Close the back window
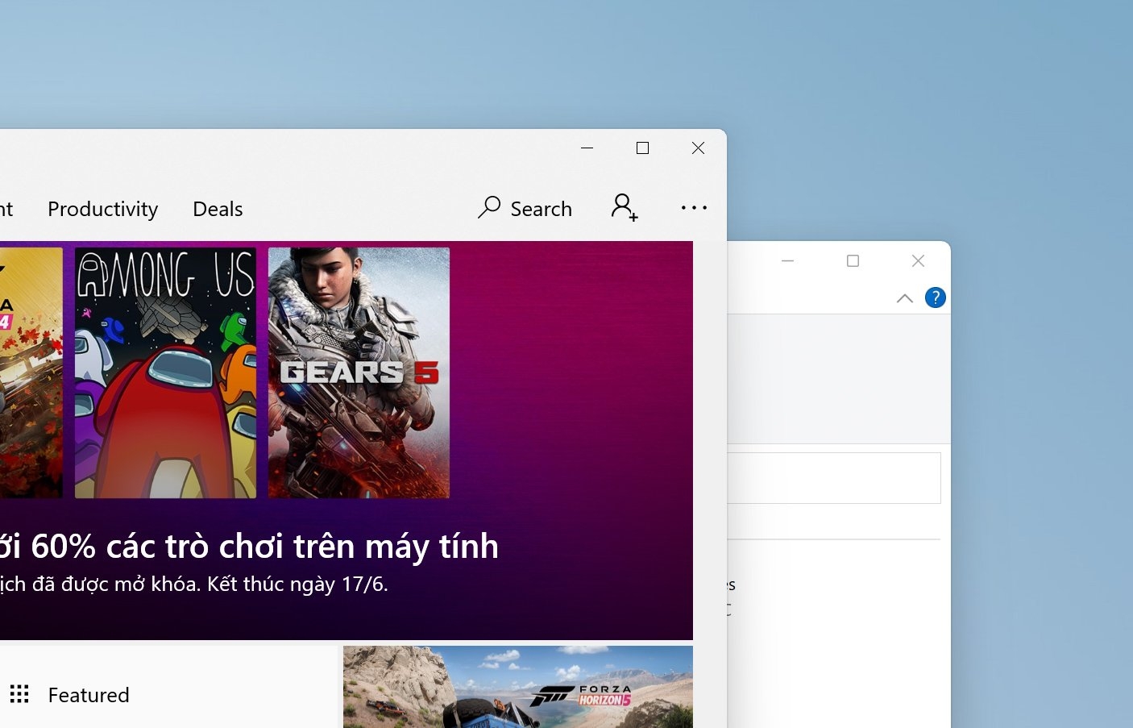Image resolution: width=1133 pixels, height=728 pixels. point(918,260)
